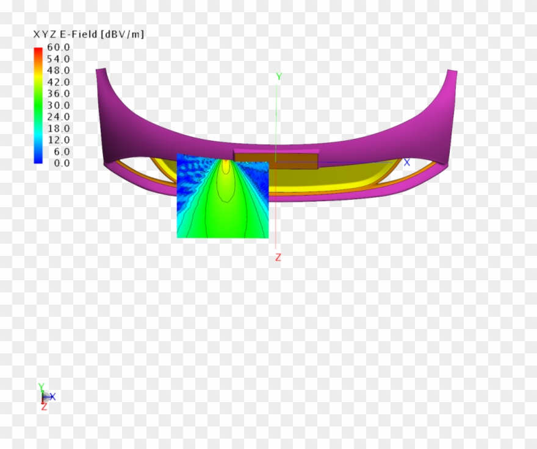Click the green Y axis label above model

coord(278,77)
